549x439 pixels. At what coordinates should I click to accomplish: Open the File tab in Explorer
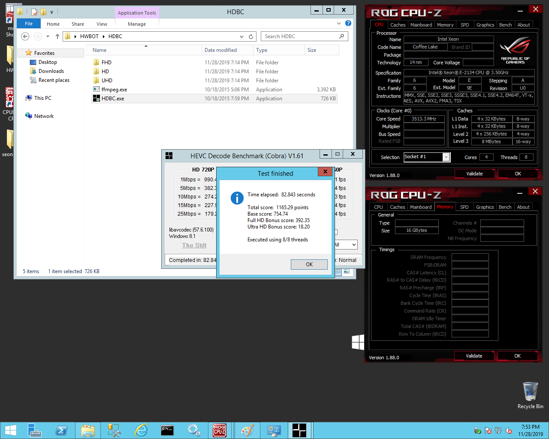click(x=29, y=24)
